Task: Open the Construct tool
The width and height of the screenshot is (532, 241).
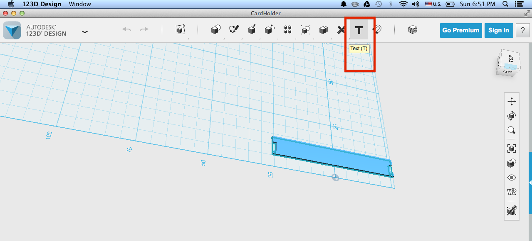Action: (252, 30)
